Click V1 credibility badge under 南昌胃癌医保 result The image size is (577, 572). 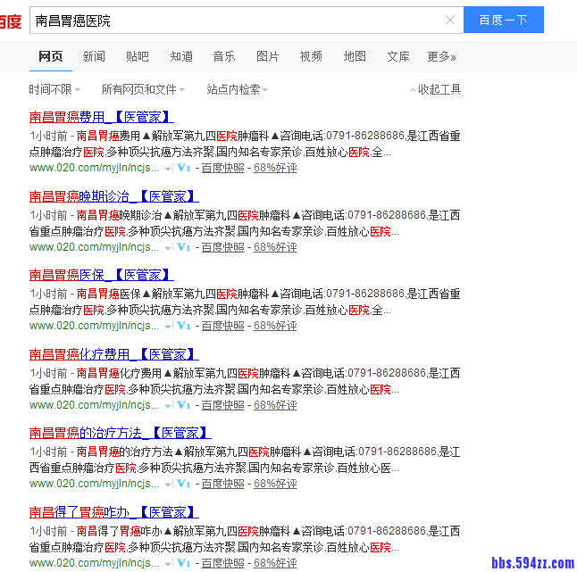pyautogui.click(x=184, y=326)
